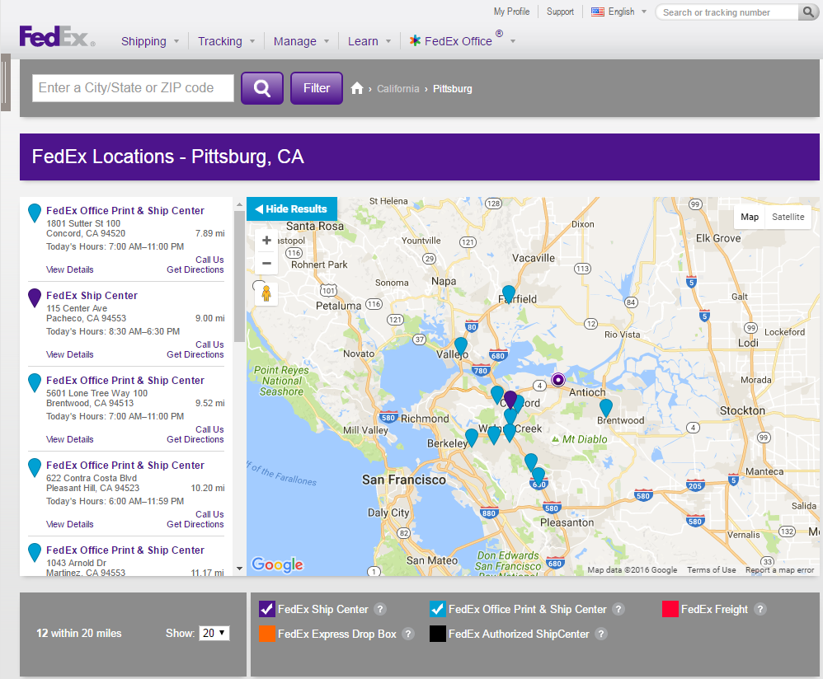The width and height of the screenshot is (823, 679).
Task: Expand the Manage menu
Action: point(301,41)
